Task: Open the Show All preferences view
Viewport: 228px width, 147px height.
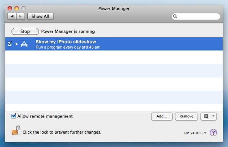Action: click(x=40, y=16)
